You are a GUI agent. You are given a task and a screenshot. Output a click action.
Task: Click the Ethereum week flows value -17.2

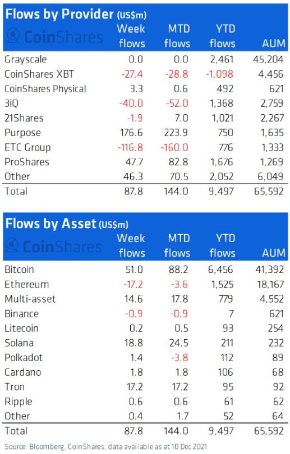coord(133,284)
